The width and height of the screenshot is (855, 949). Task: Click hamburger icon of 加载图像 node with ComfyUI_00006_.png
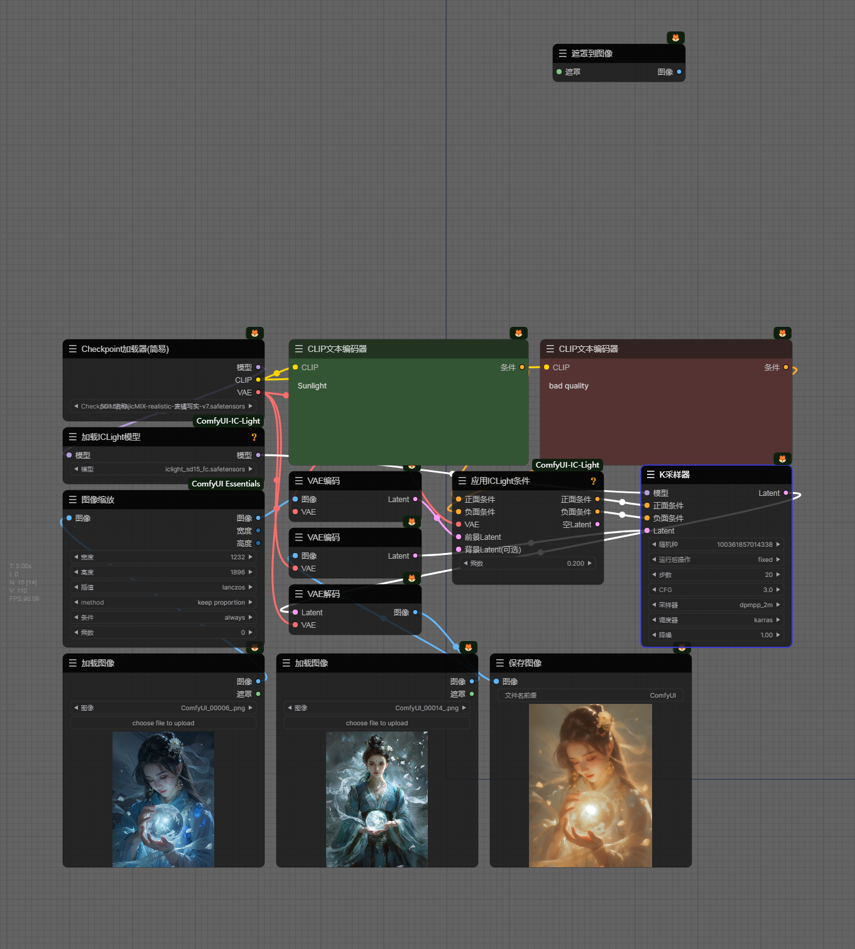pos(73,663)
